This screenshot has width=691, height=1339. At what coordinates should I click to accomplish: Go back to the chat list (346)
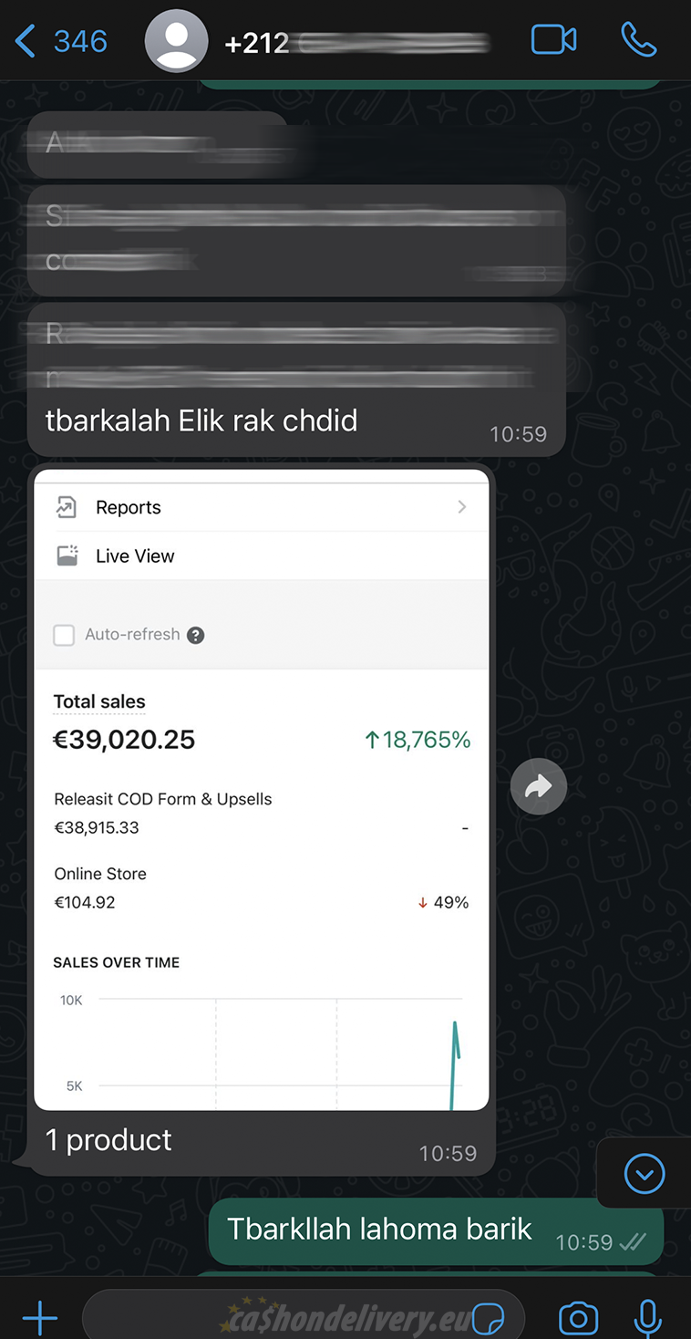61,41
